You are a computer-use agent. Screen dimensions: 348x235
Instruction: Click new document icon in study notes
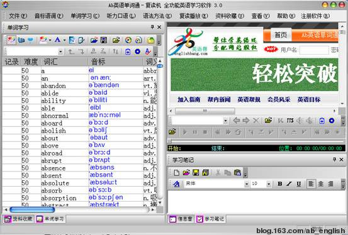point(177,173)
